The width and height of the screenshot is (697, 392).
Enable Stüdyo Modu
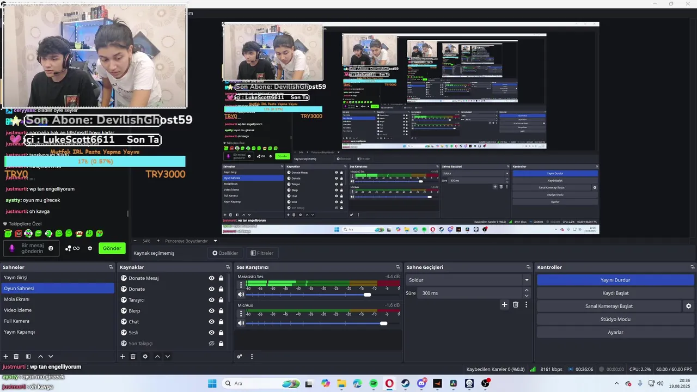click(x=615, y=319)
